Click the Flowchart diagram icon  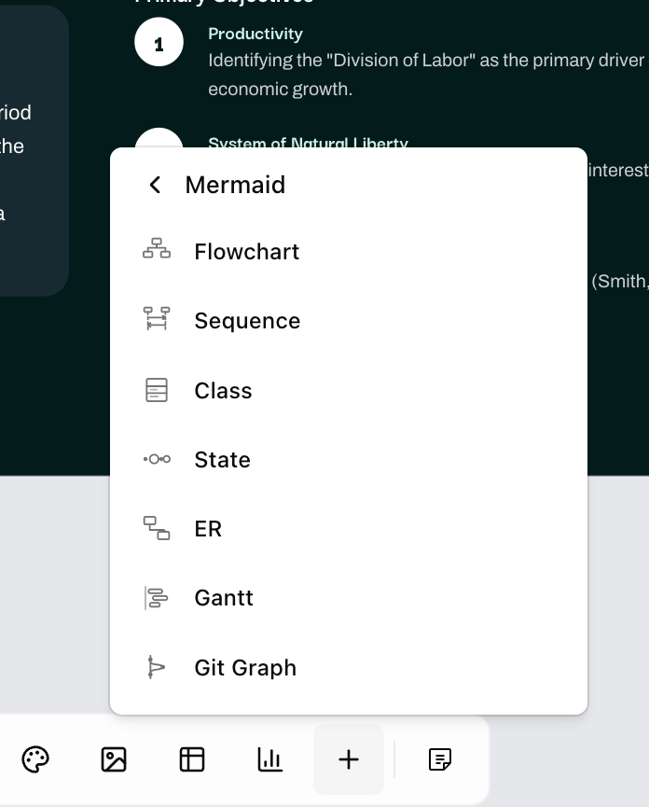pyautogui.click(x=157, y=248)
